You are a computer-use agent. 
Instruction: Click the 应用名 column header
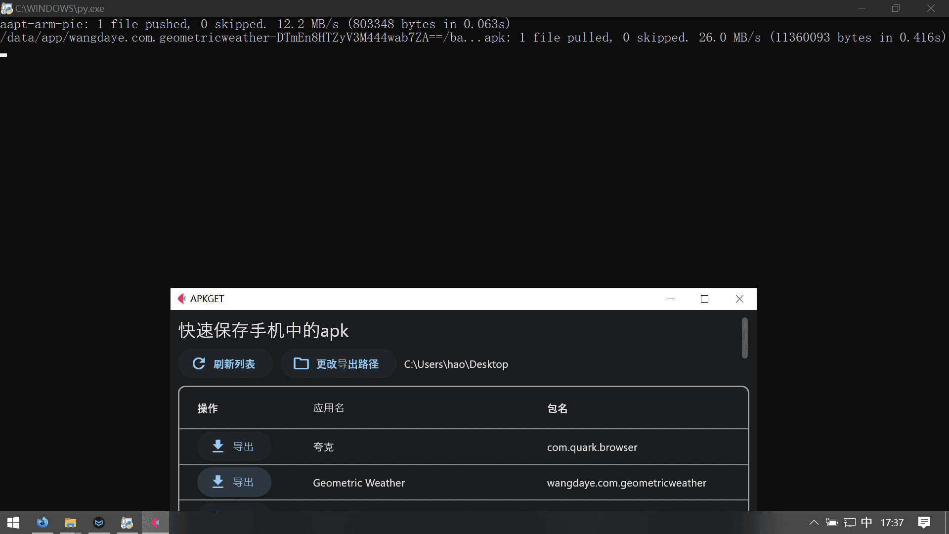[328, 408]
